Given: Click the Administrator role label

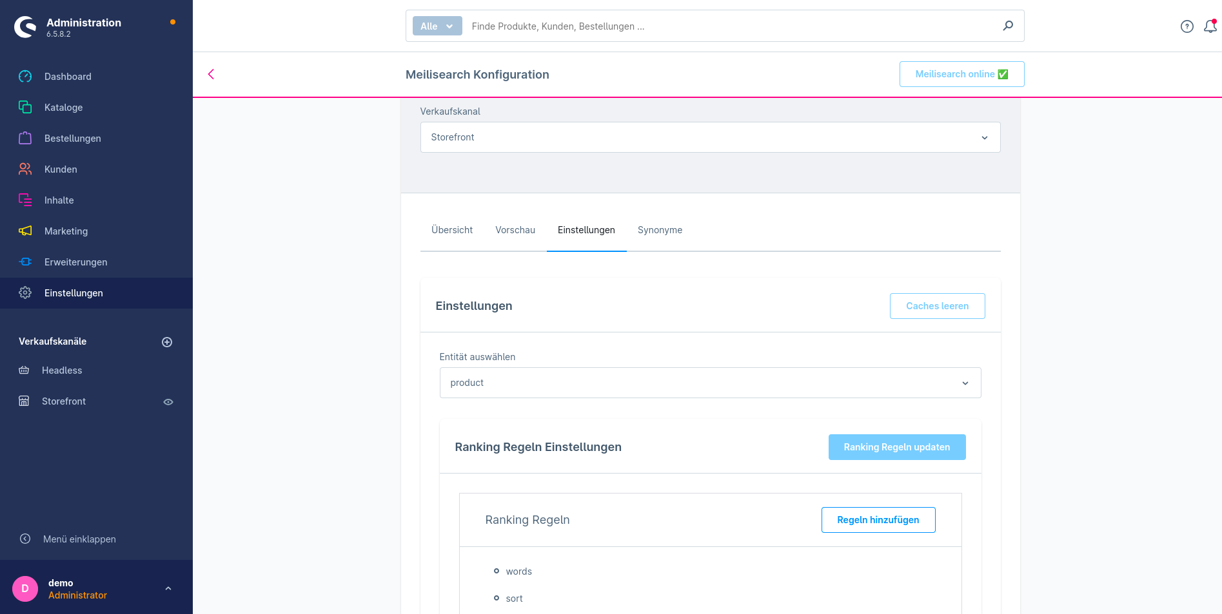Looking at the screenshot, I should point(77,595).
